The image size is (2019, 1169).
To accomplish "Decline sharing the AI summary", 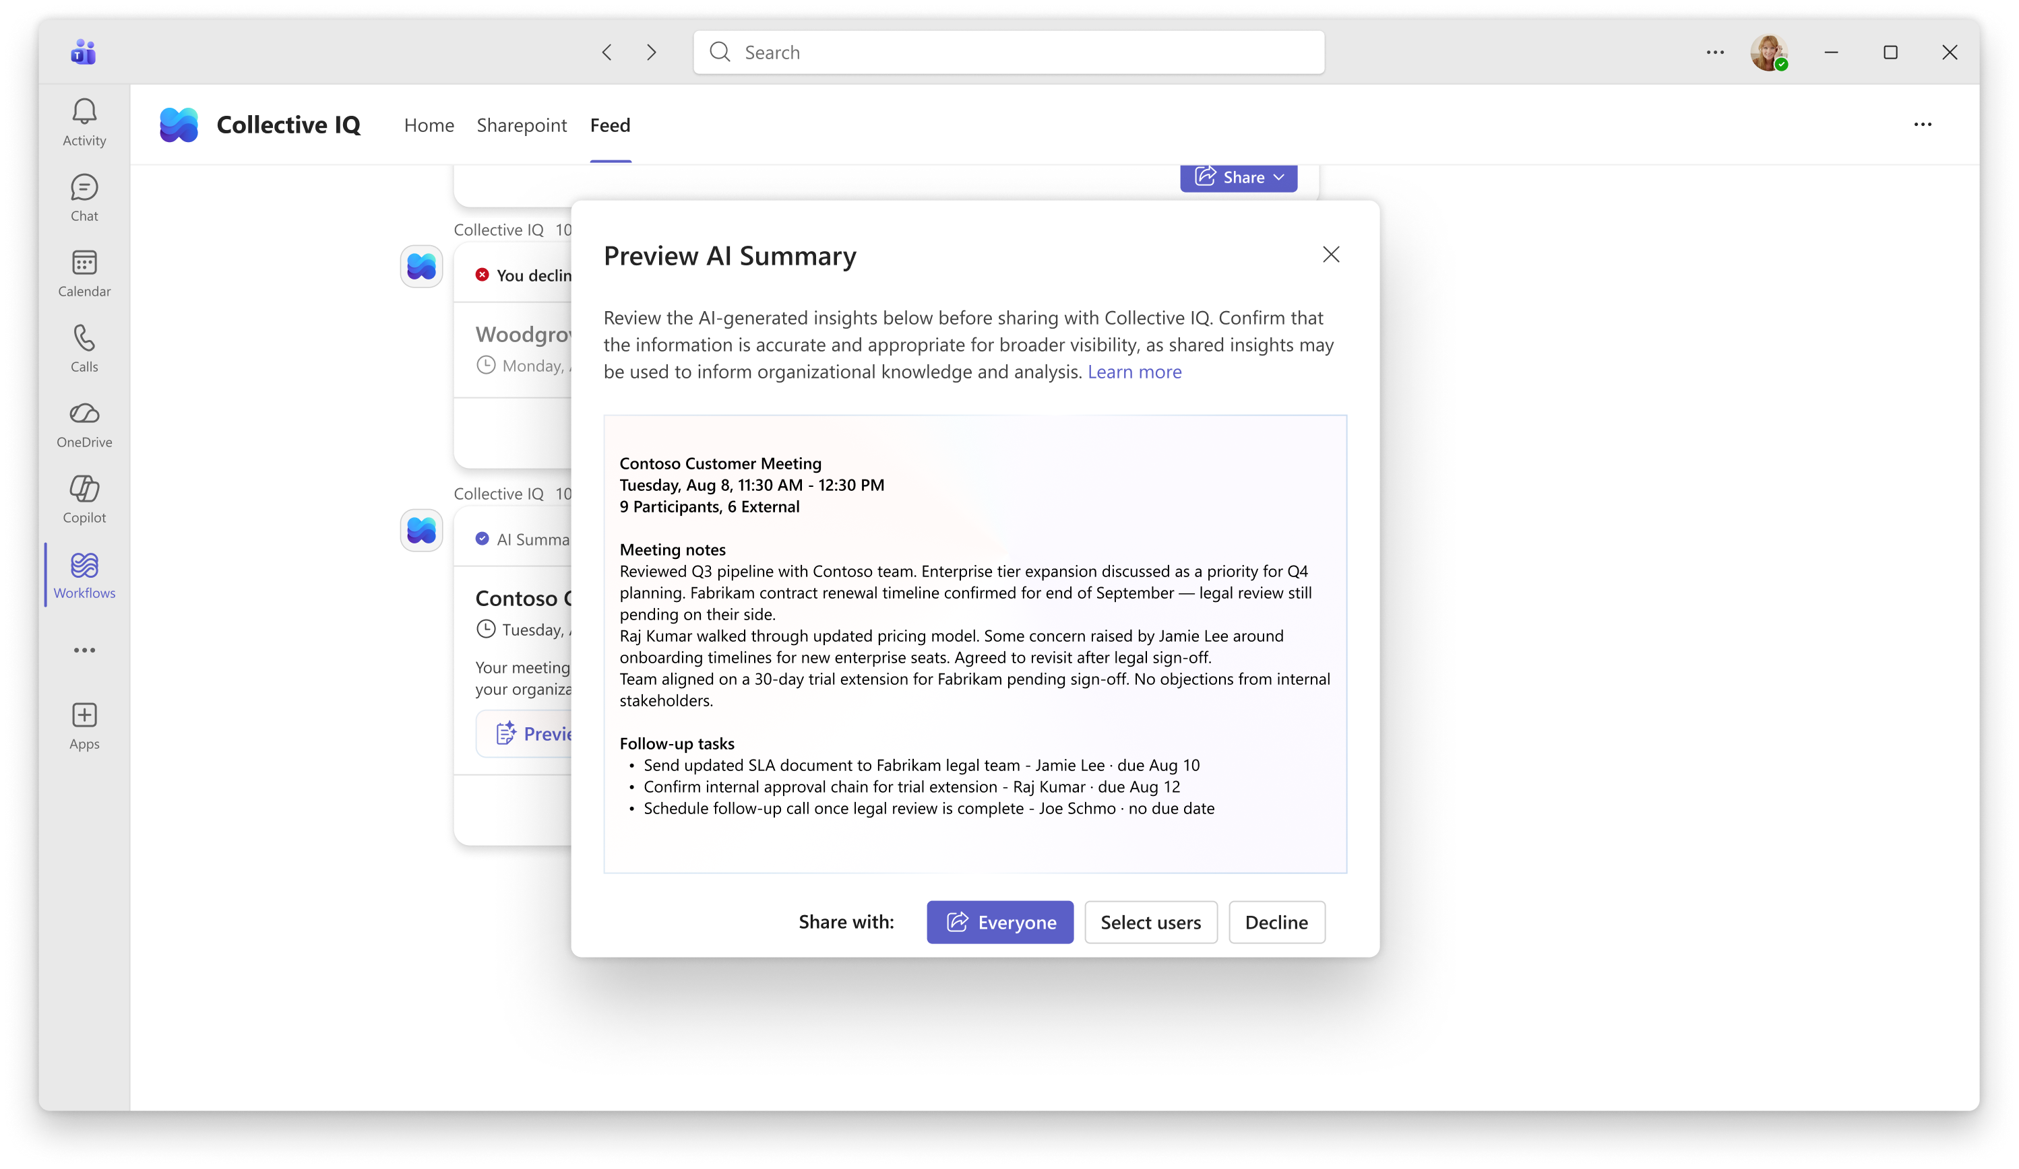I will click(1276, 923).
